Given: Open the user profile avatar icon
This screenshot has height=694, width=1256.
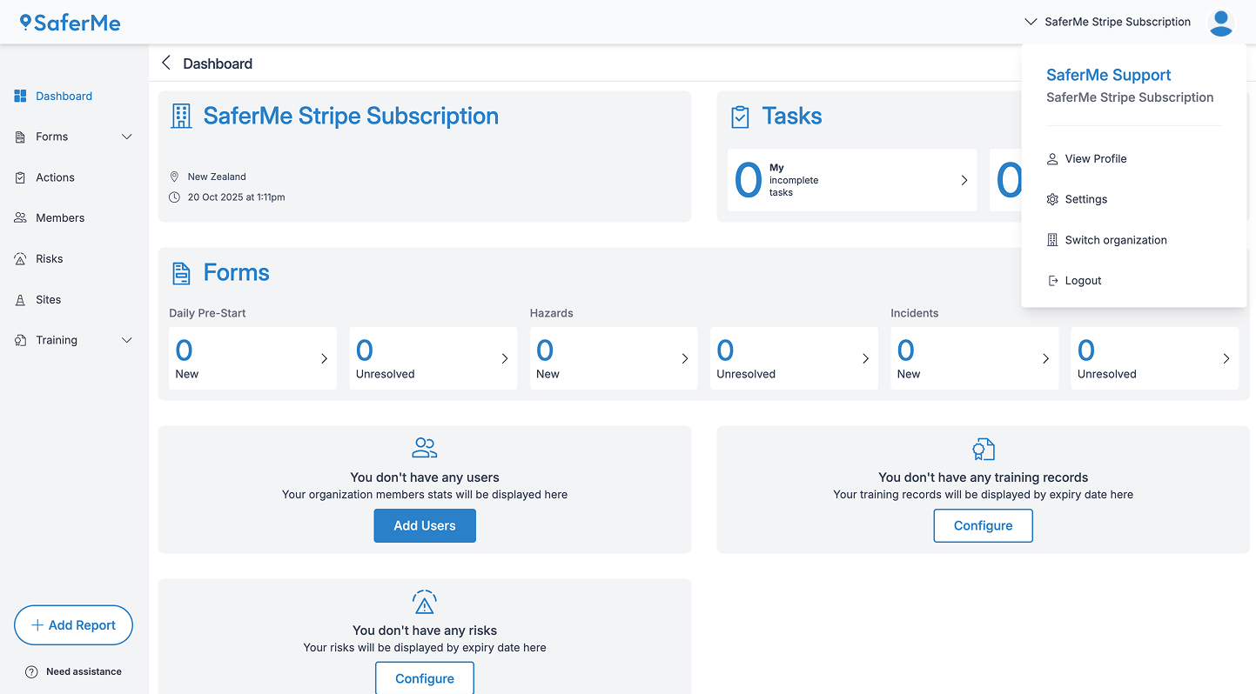Looking at the screenshot, I should click(x=1221, y=22).
